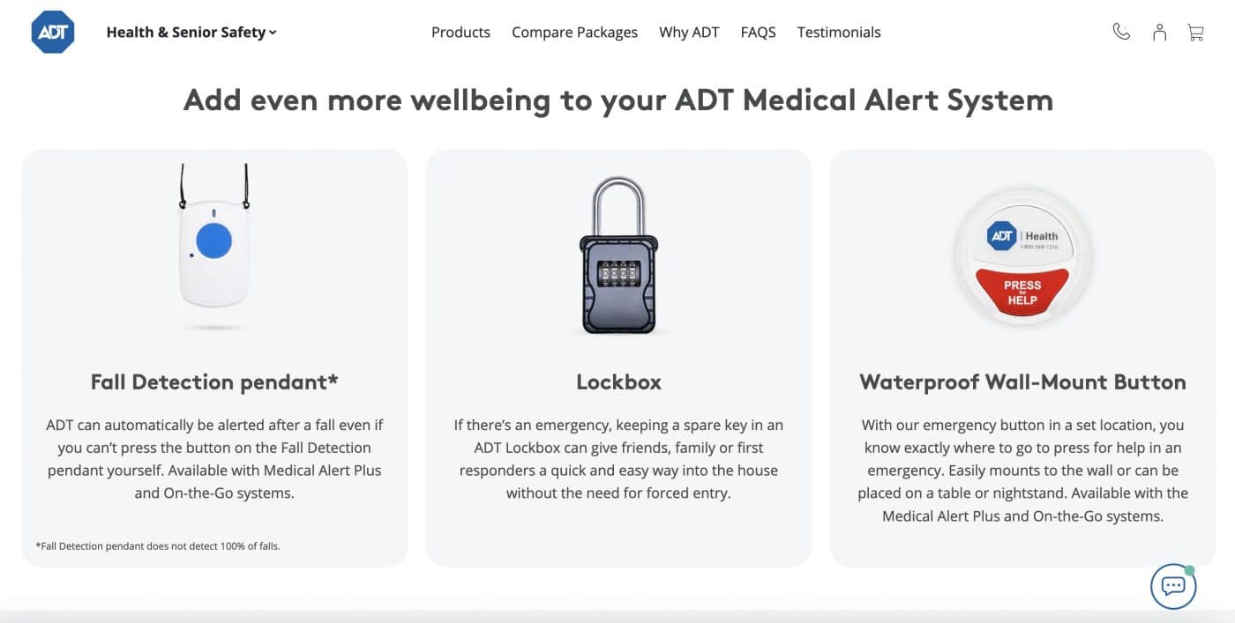This screenshot has width=1235, height=623.
Task: Go to the Testimonials section
Action: [x=838, y=32]
